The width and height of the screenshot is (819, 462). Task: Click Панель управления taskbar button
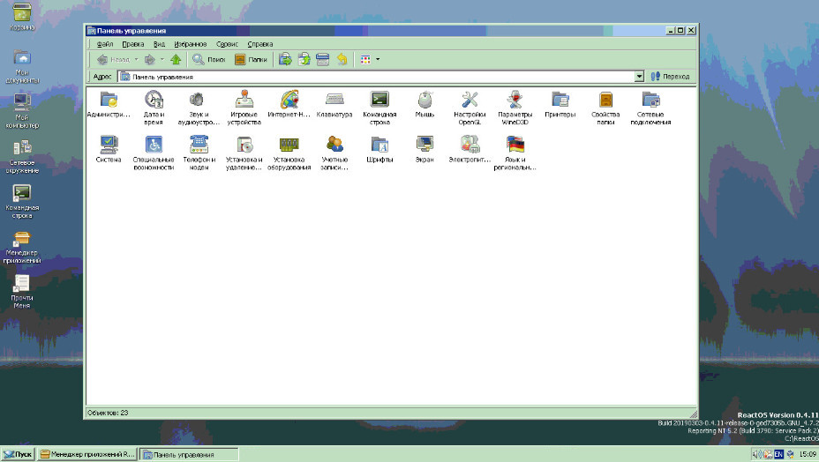tap(189, 454)
